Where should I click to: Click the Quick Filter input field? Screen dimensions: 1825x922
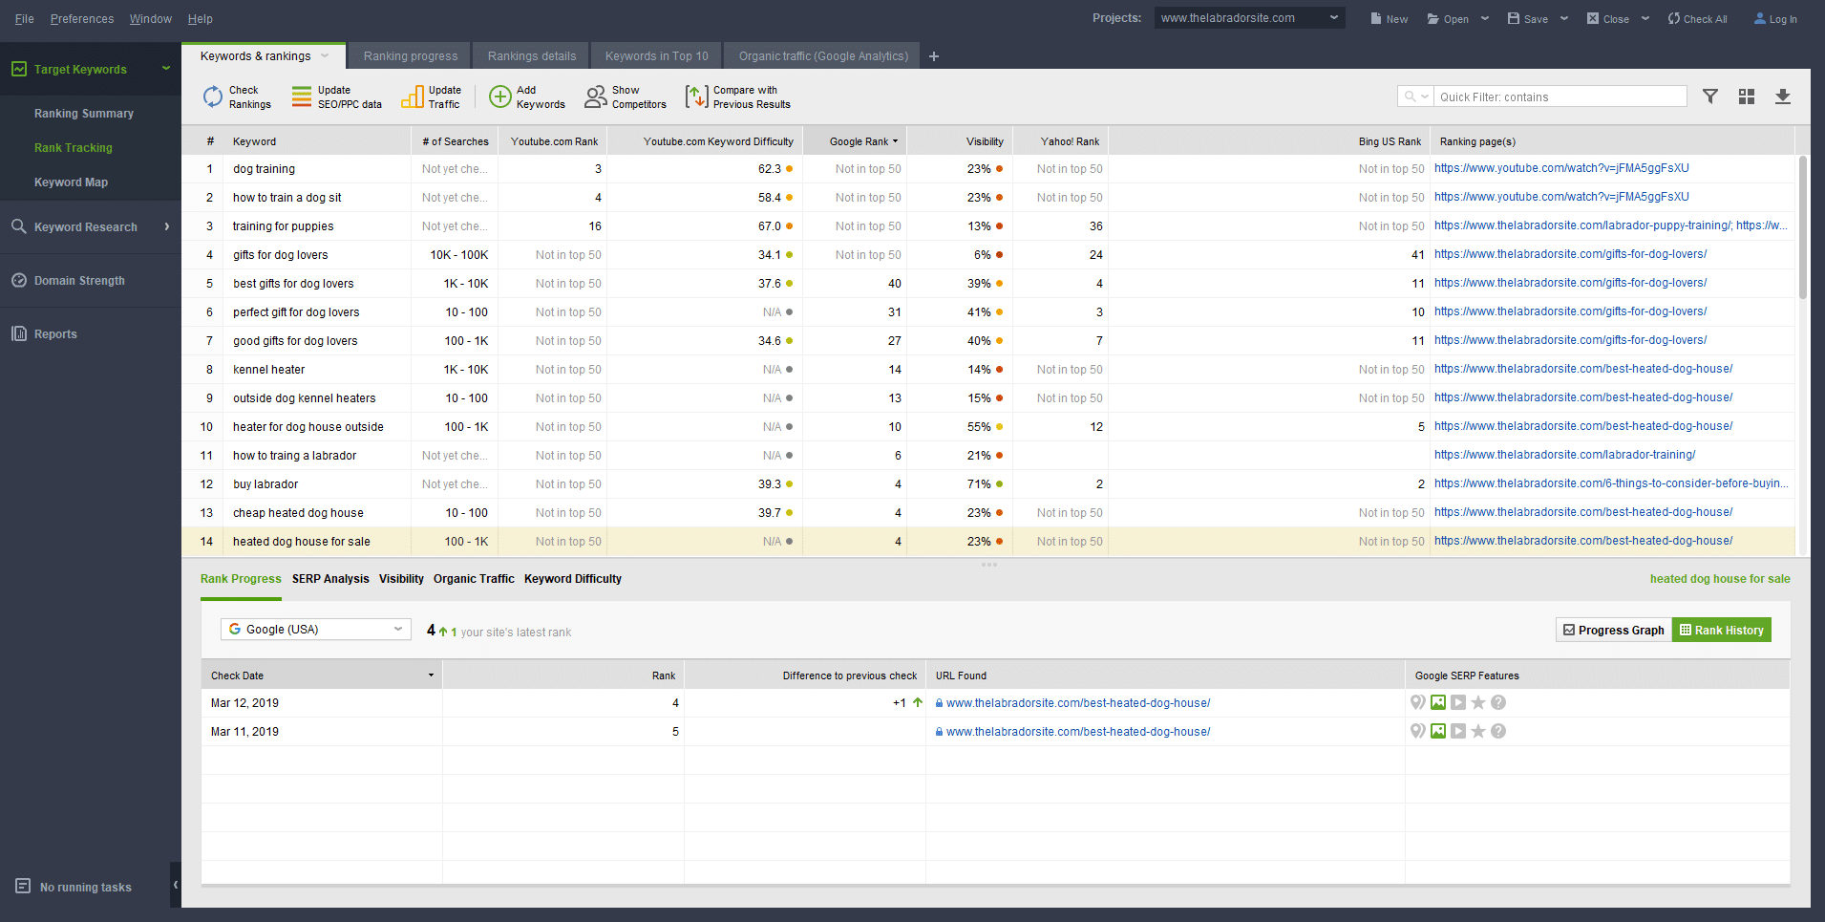(x=1560, y=96)
